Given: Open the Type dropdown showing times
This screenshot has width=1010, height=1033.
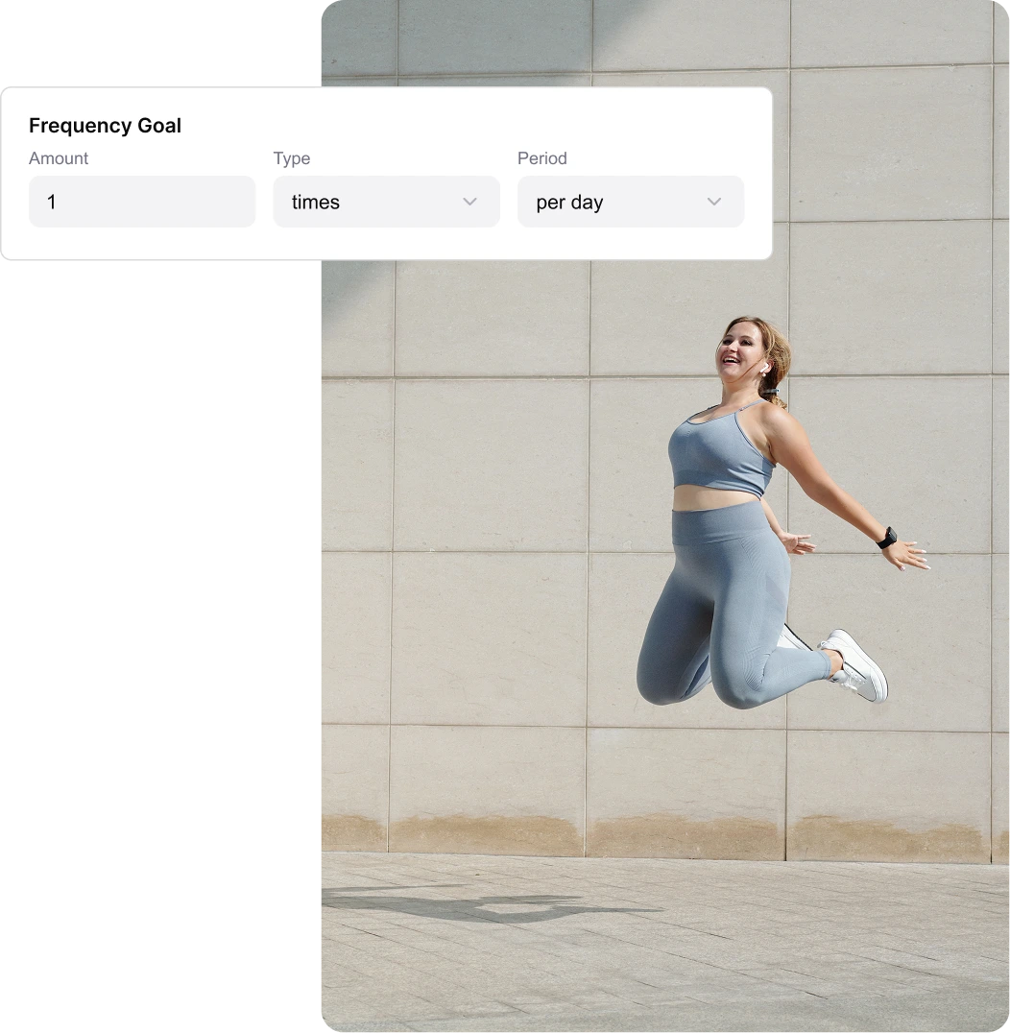Looking at the screenshot, I should point(386,202).
